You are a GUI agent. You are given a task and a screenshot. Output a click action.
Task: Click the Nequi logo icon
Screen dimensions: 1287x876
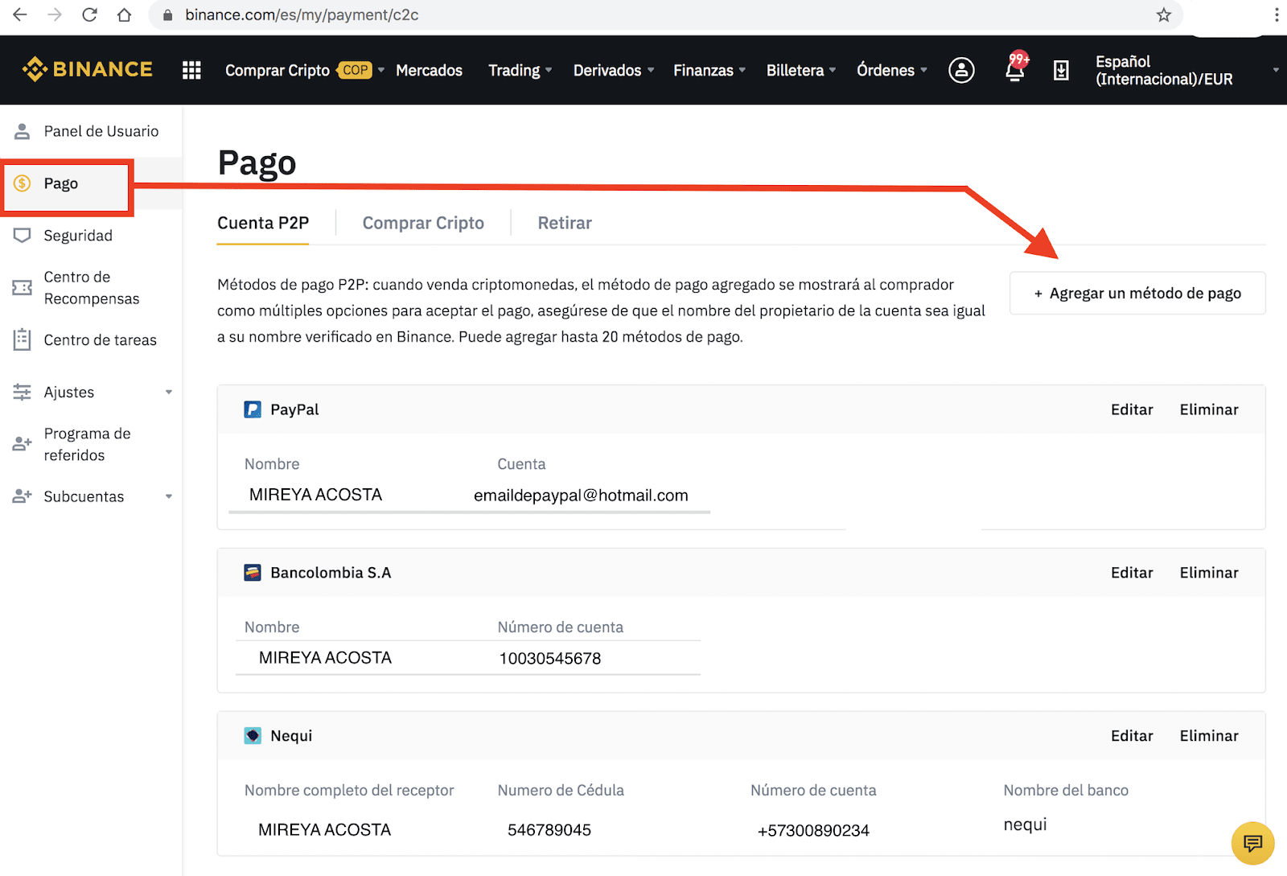pyautogui.click(x=253, y=736)
